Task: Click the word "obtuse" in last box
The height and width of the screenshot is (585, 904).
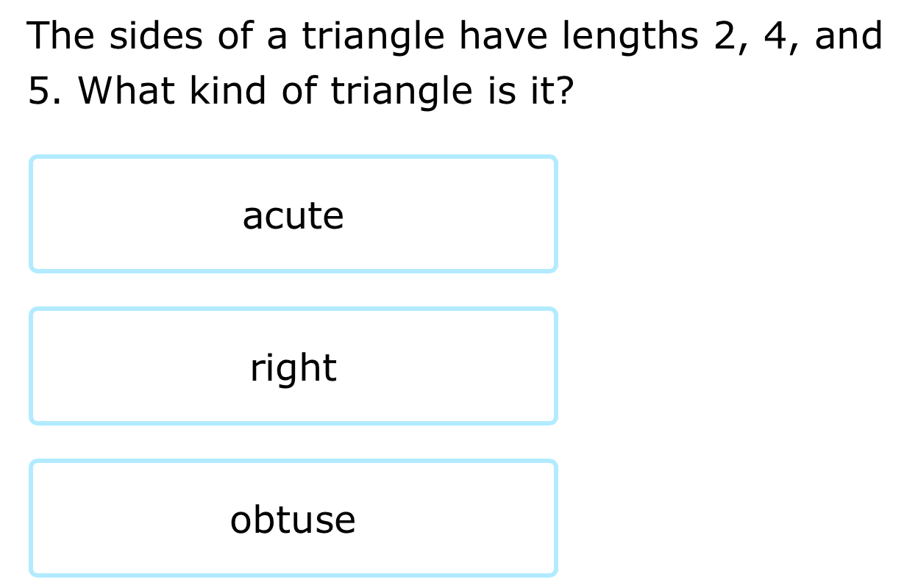Action: click(x=293, y=520)
